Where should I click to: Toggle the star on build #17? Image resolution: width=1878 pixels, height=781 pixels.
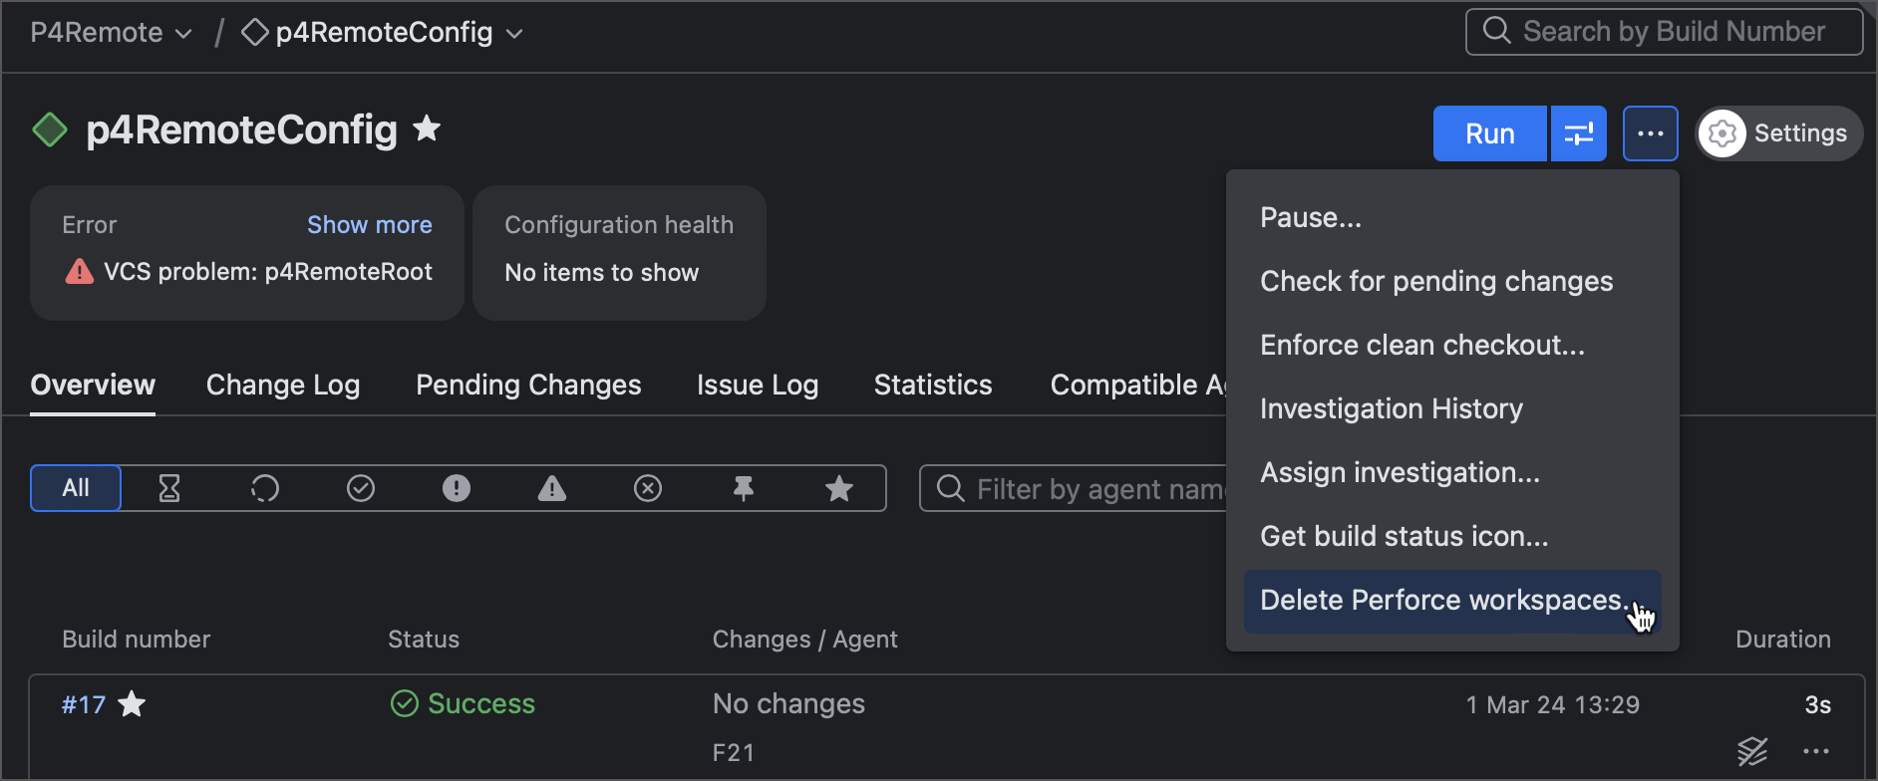point(133,704)
